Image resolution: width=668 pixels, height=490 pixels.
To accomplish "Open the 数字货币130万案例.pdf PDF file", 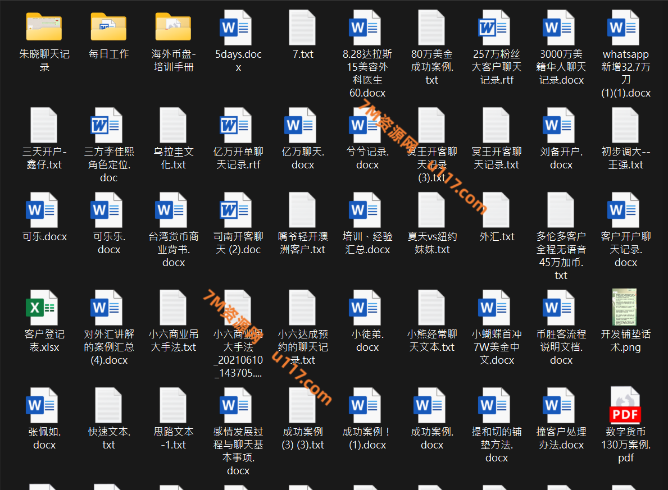I will (625, 405).
